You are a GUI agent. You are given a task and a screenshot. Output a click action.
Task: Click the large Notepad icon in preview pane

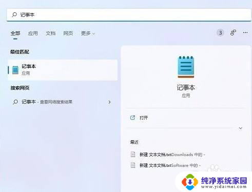[x=186, y=67]
